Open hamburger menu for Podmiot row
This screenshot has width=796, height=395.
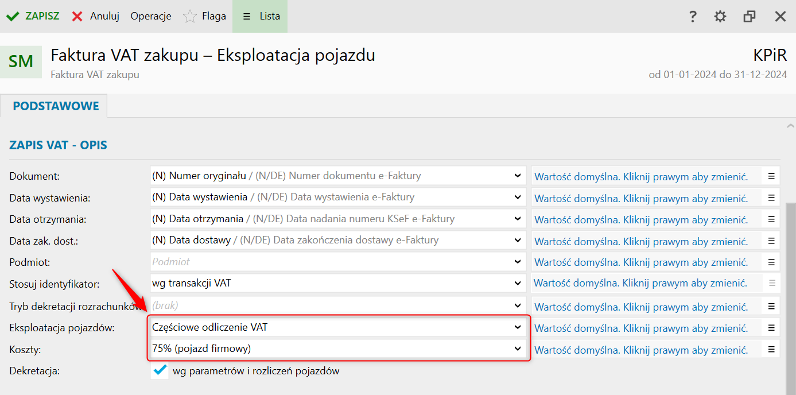771,262
